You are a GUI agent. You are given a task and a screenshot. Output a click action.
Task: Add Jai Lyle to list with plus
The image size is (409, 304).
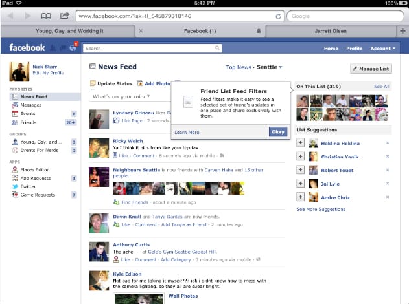pos(300,183)
